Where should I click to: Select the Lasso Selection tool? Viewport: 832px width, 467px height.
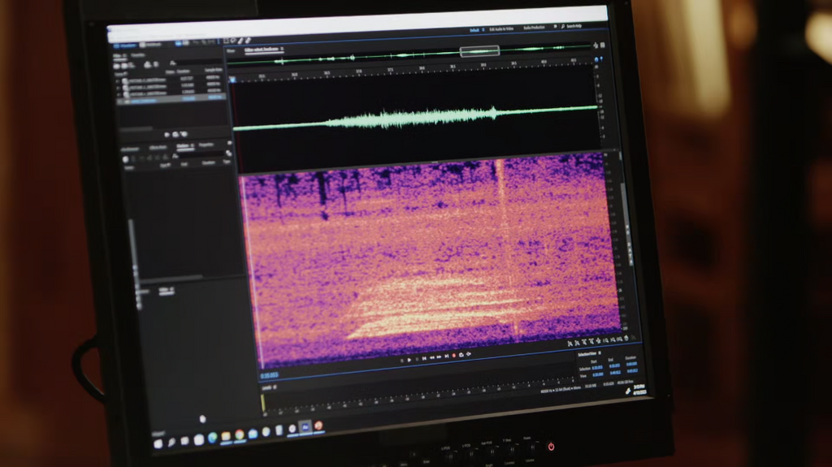pyautogui.click(x=233, y=41)
